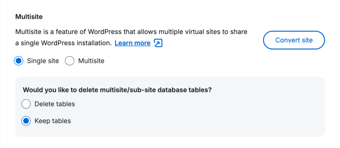The height and width of the screenshot is (148, 340).
Task: Choose the Multisite radio button
Action: [x=70, y=61]
